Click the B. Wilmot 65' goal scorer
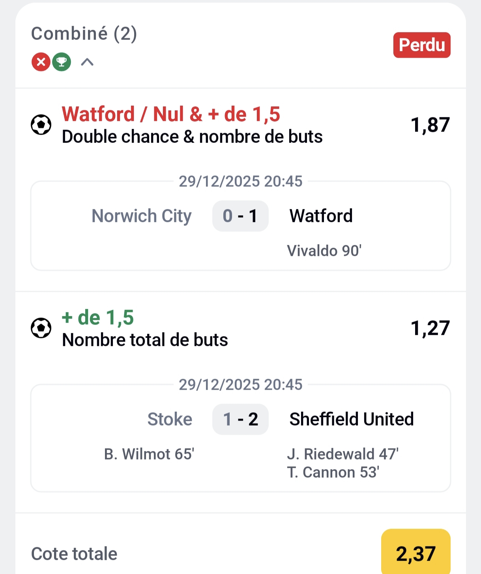481x574 pixels. click(149, 454)
